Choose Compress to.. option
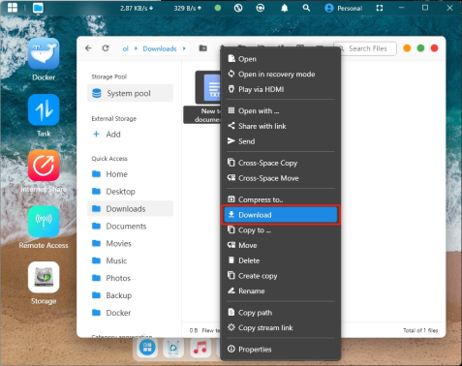The height and width of the screenshot is (366, 462). point(280,199)
